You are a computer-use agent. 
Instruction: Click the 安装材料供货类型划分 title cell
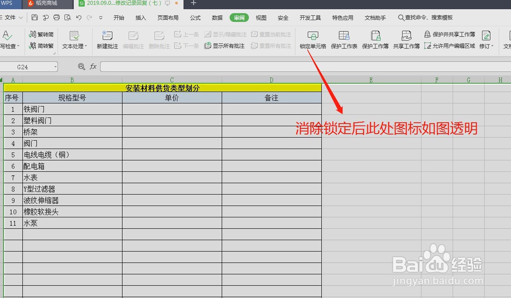tap(162, 88)
